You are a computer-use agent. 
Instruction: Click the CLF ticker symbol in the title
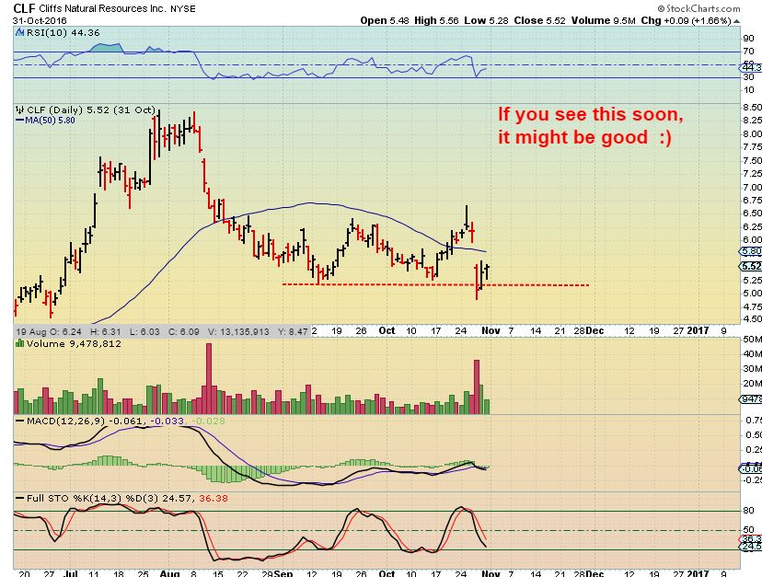24,8
